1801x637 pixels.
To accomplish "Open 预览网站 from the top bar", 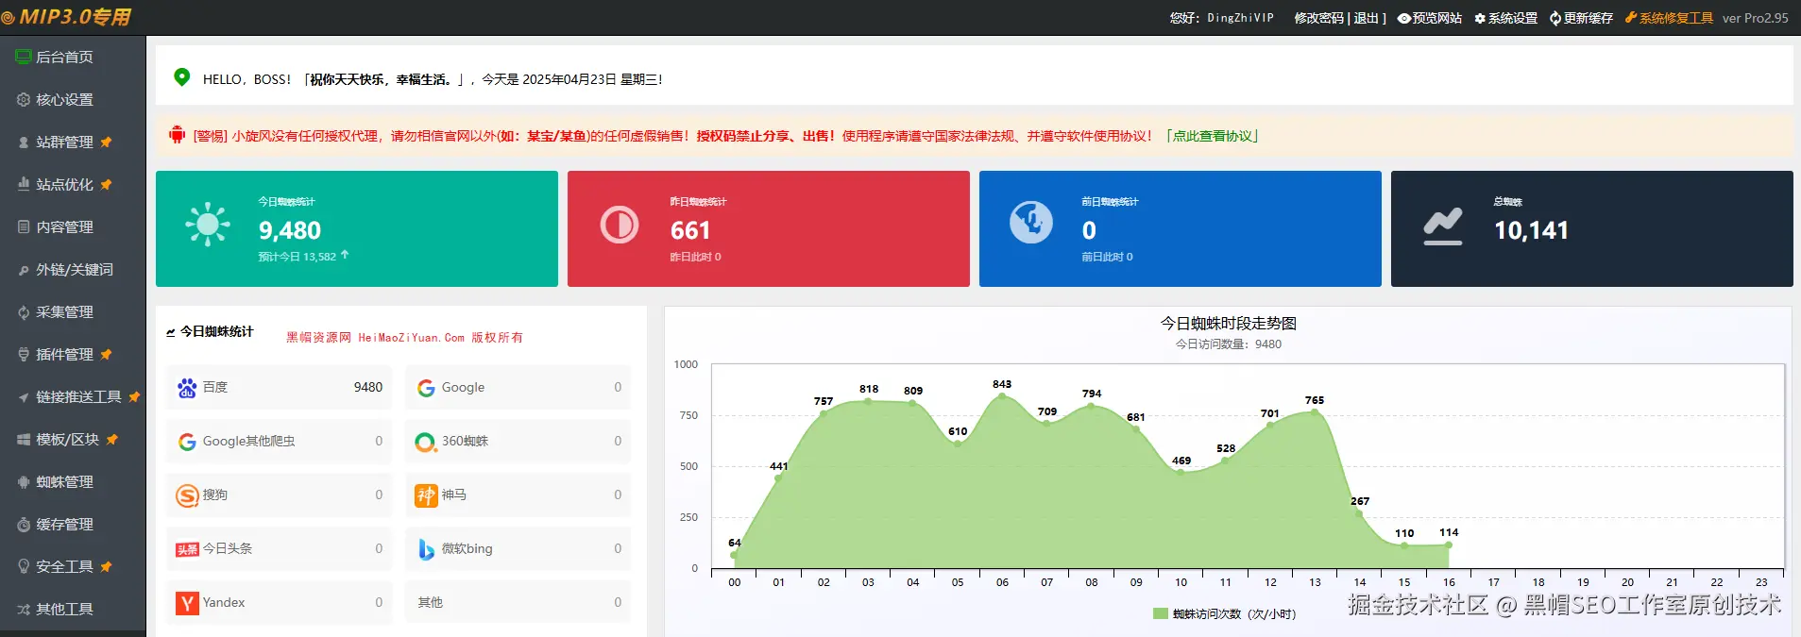I will (x=1430, y=18).
